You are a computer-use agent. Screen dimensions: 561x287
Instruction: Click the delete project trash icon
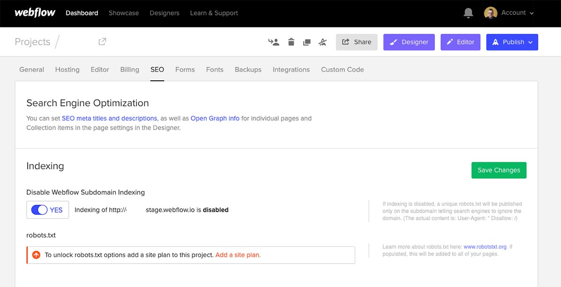click(x=291, y=42)
